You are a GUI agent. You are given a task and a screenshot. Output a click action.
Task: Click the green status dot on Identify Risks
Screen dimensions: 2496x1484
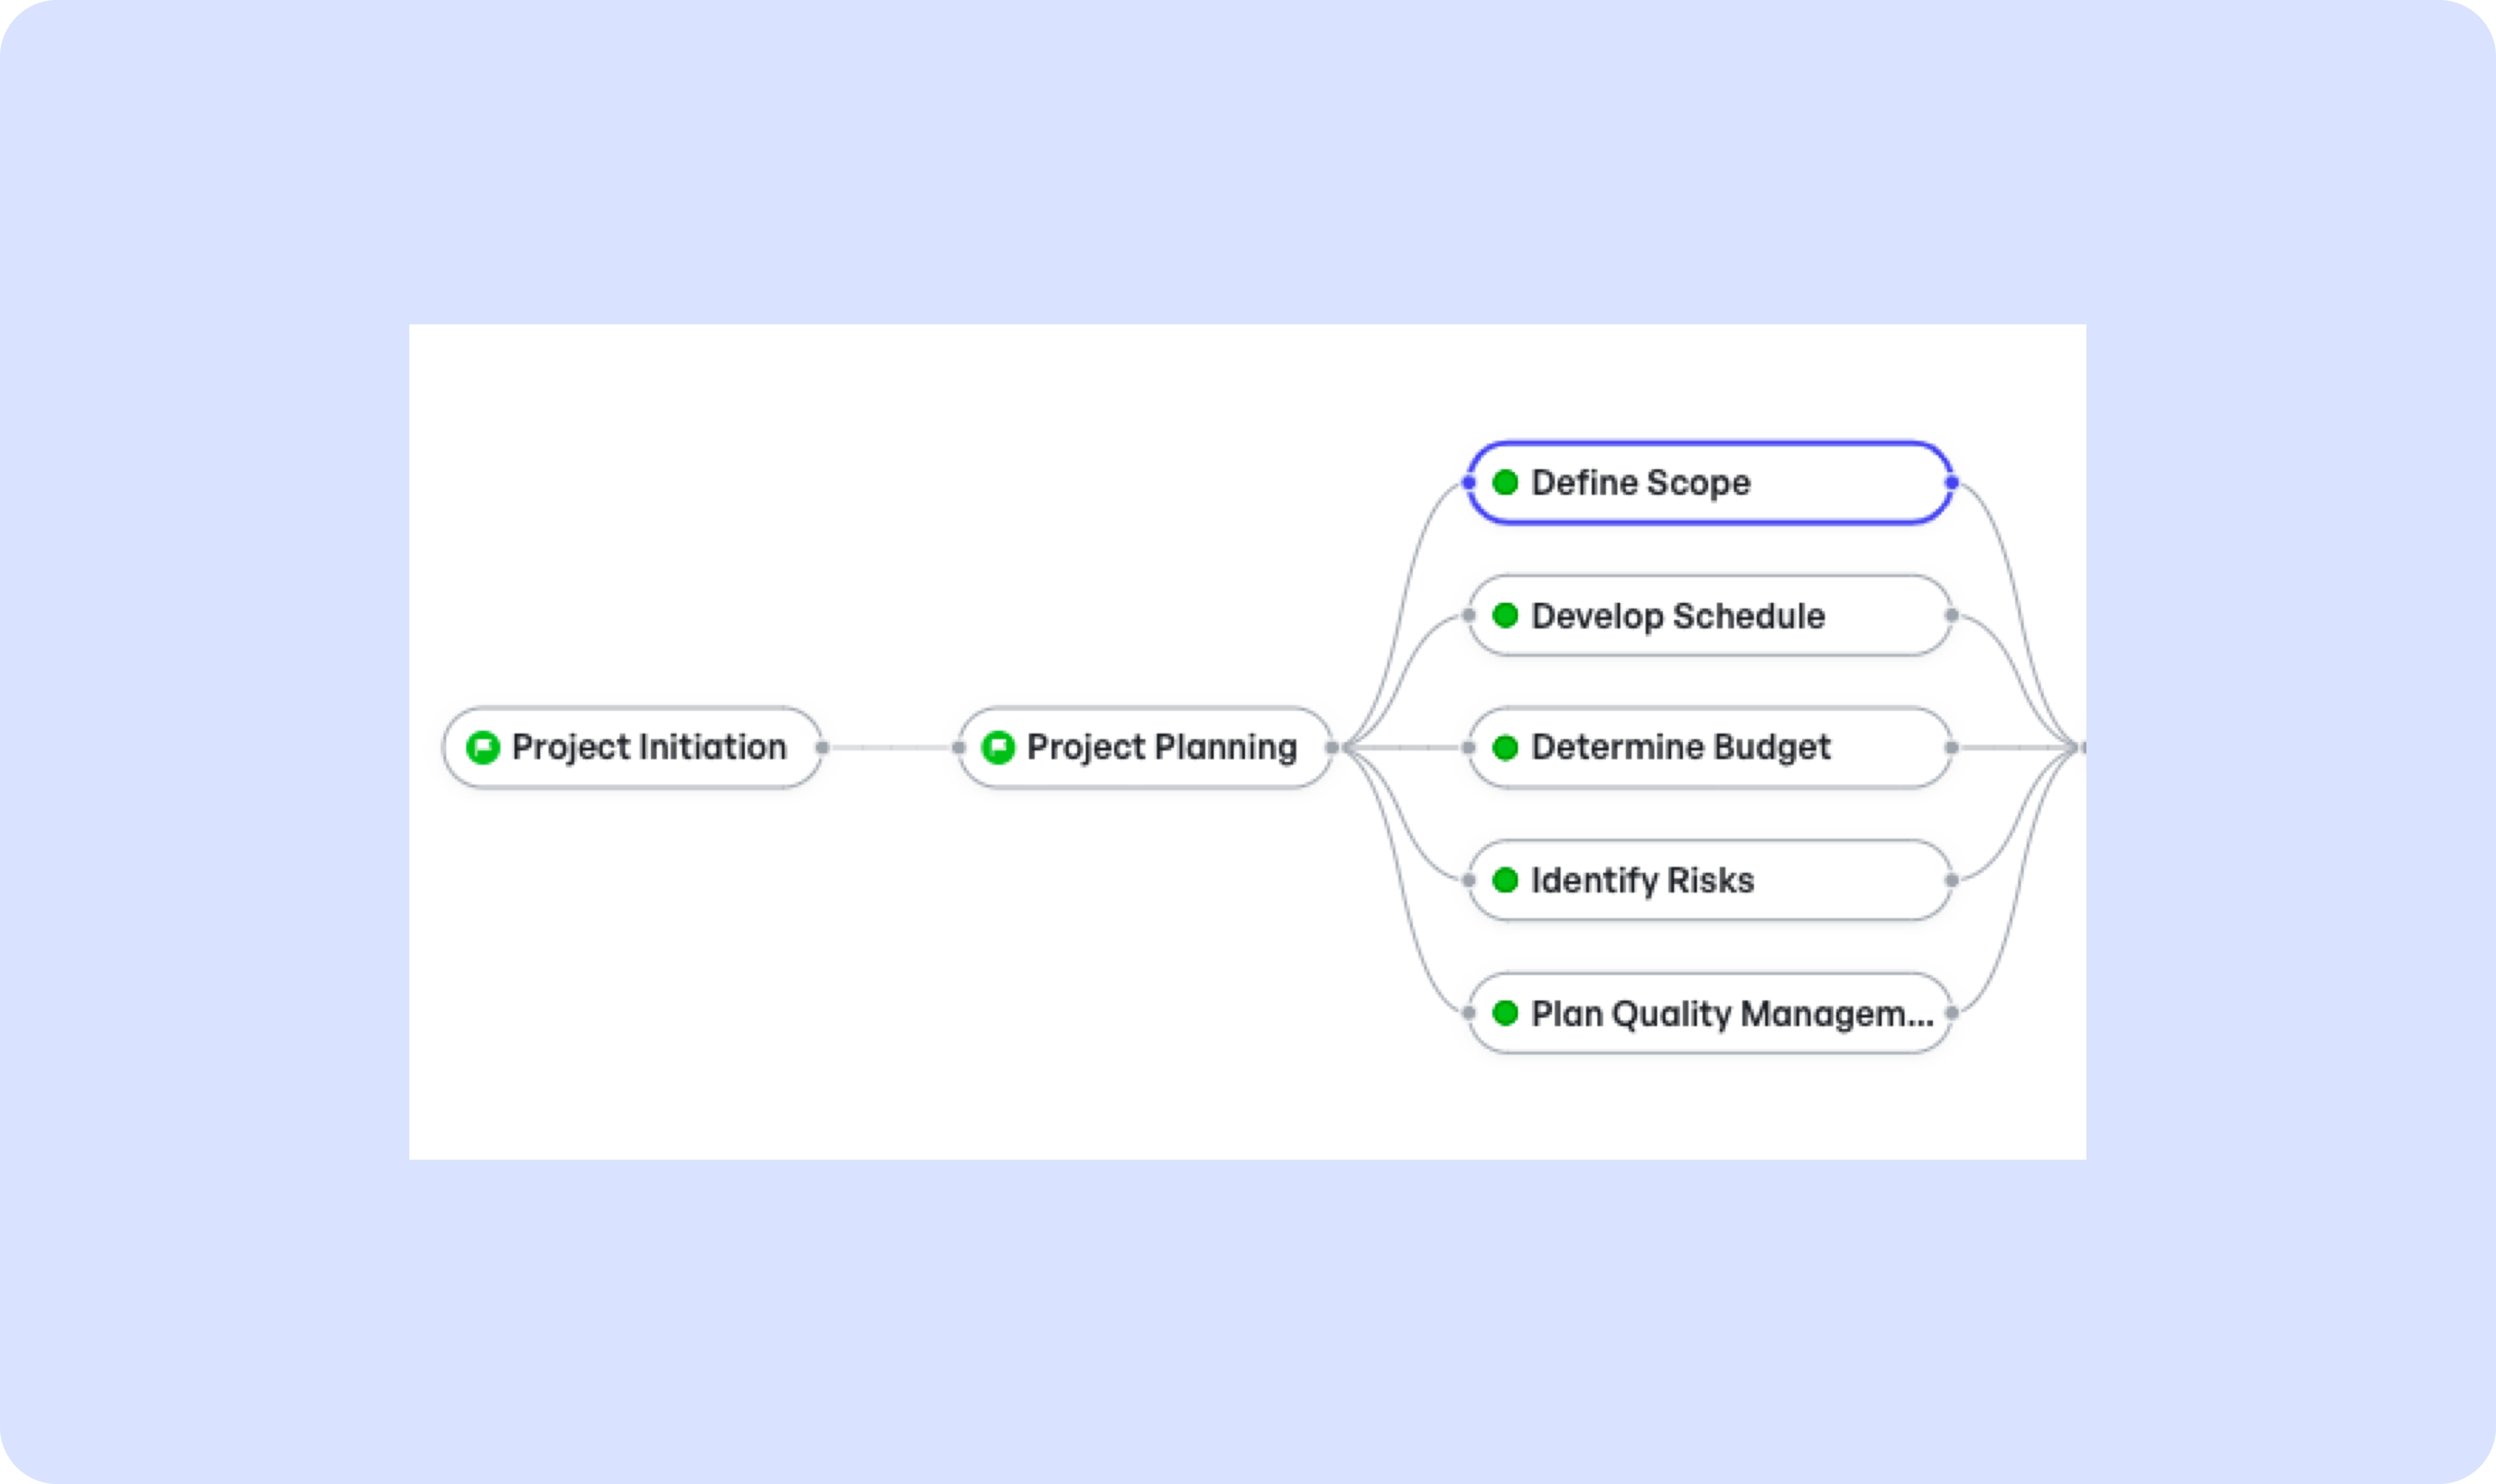[1506, 880]
